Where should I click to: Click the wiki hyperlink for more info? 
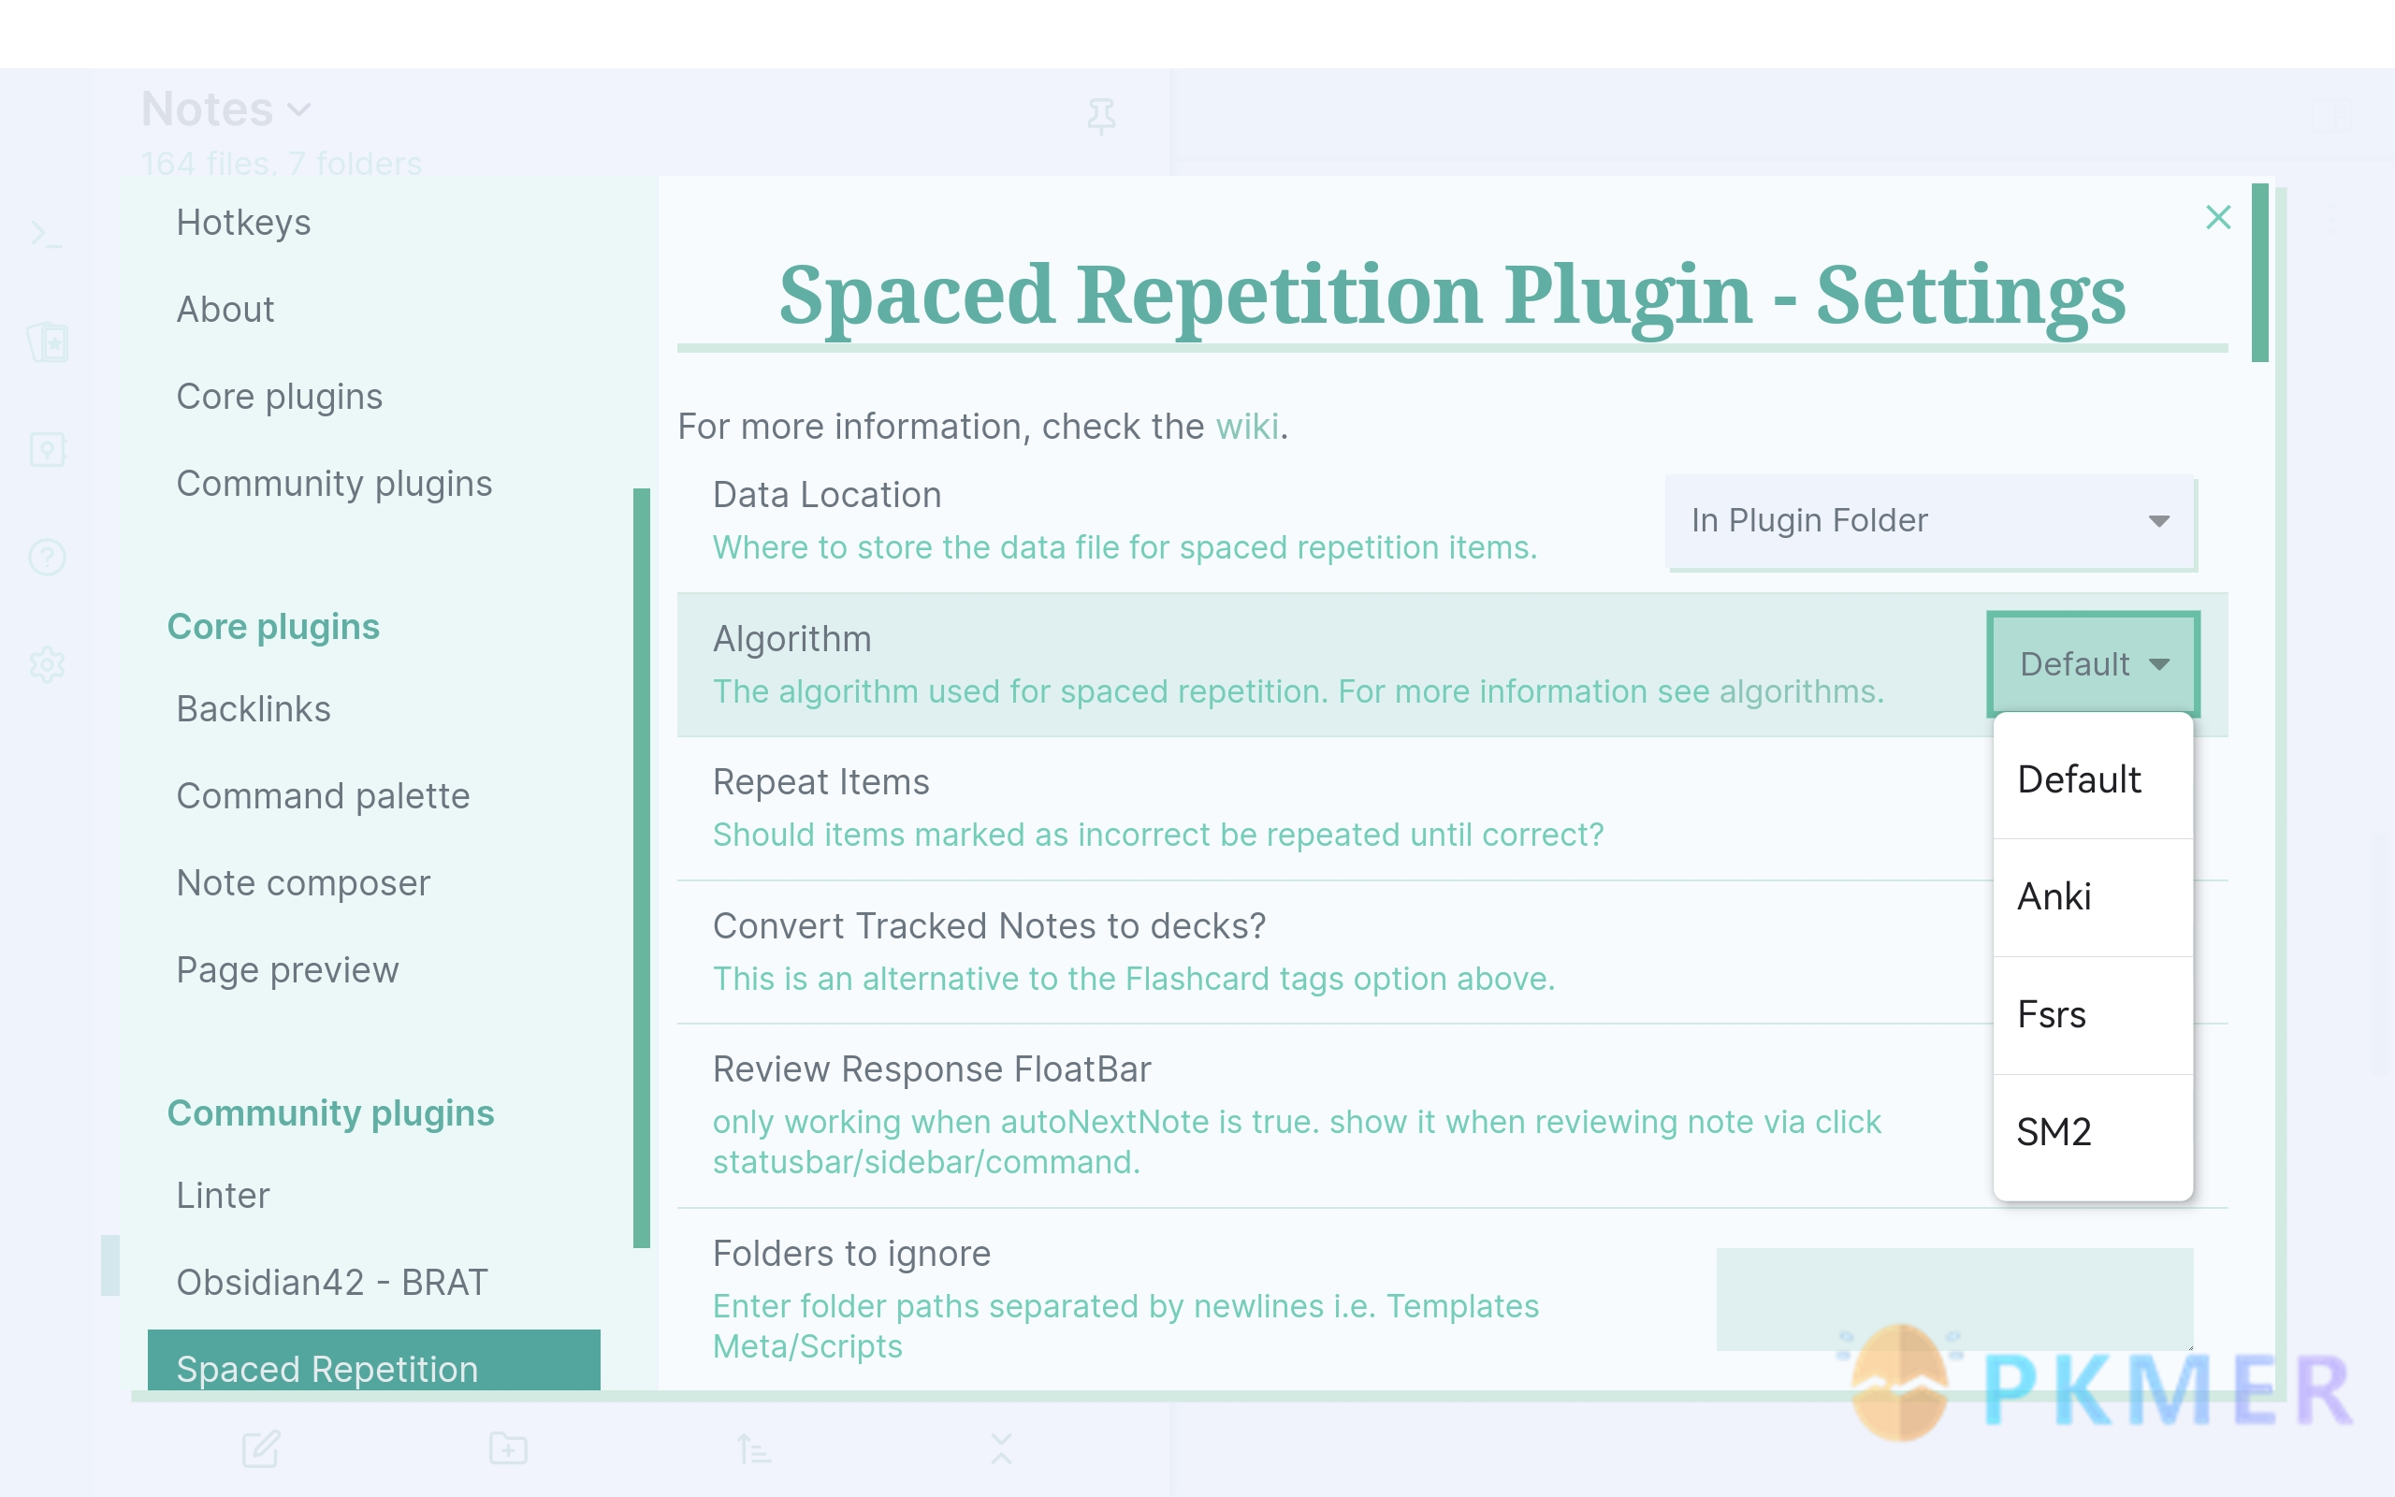(x=1247, y=428)
